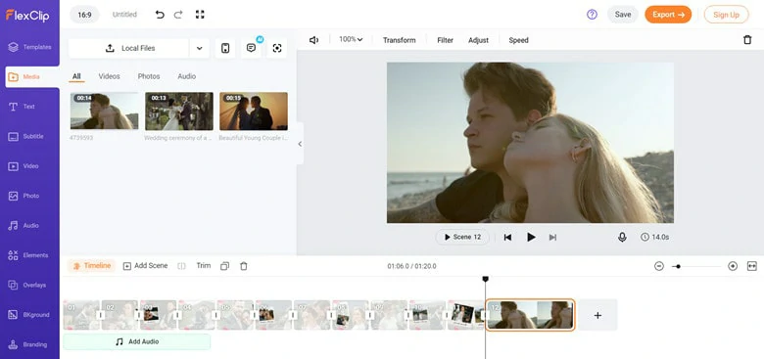Open the Templates sidebar section
Screen dimensions: 764x359
pyautogui.click(x=29, y=47)
